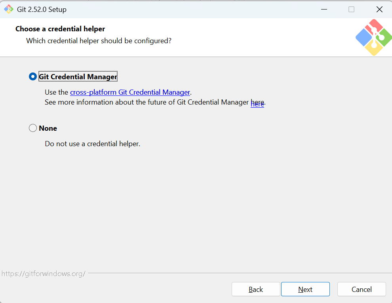
Task: Click the Git icon in the title bar
Action: pyautogui.click(x=8, y=9)
